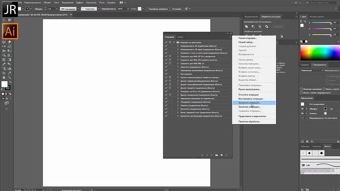Close the open document tab
The image size is (340, 191).
coord(71,15)
